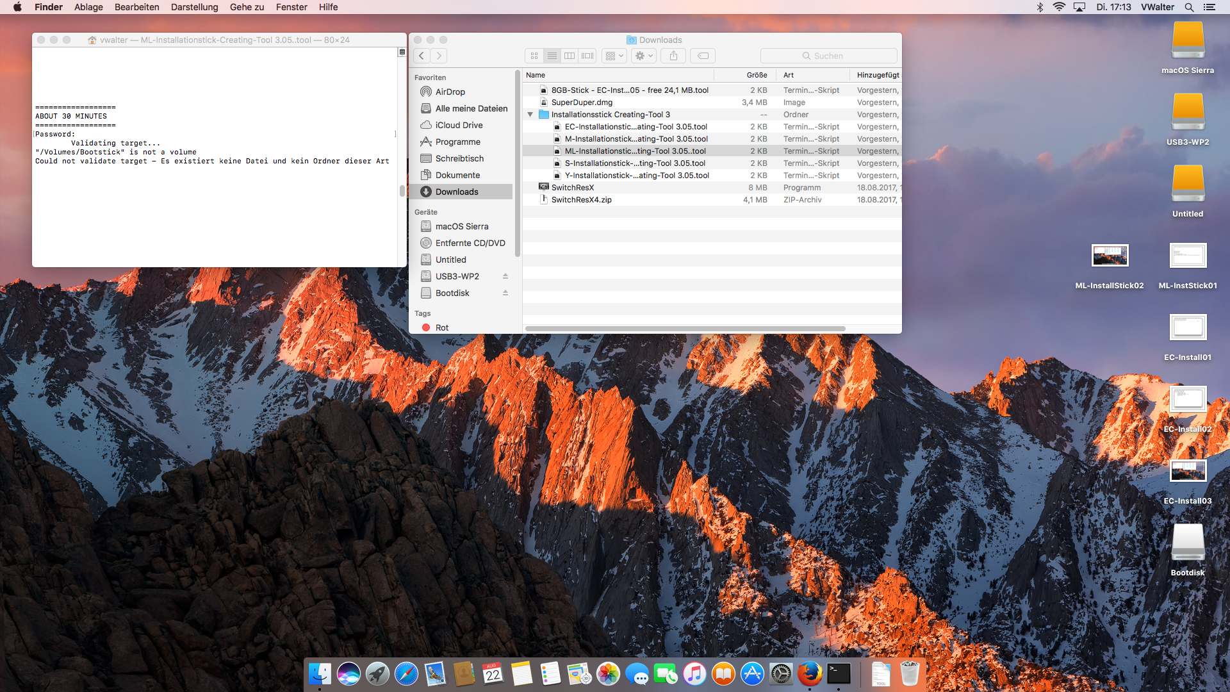The width and height of the screenshot is (1230, 692).
Task: Select AirDrop in Finder sidebar
Action: tap(450, 92)
